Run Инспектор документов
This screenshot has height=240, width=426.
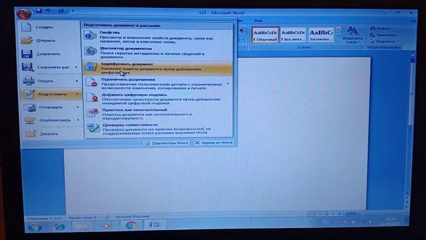tap(158, 53)
